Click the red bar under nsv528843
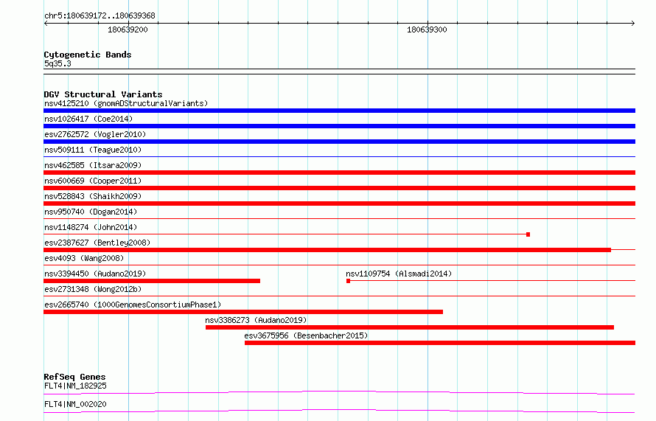Viewport: 656px width, 421px height. (339, 203)
